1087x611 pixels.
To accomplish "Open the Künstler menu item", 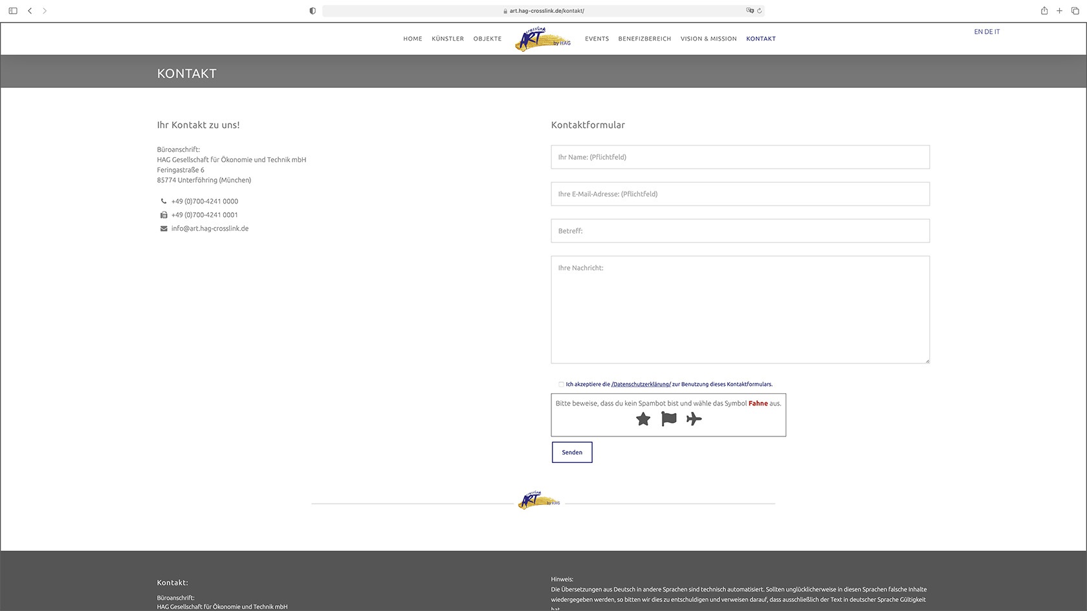I will pos(448,39).
